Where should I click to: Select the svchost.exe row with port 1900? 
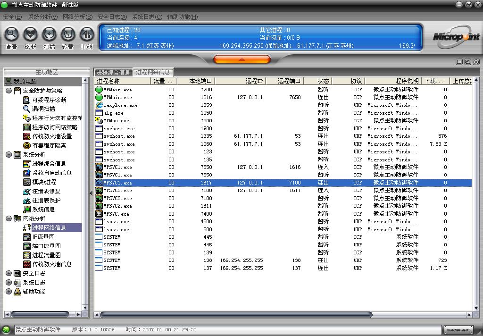[283, 128]
